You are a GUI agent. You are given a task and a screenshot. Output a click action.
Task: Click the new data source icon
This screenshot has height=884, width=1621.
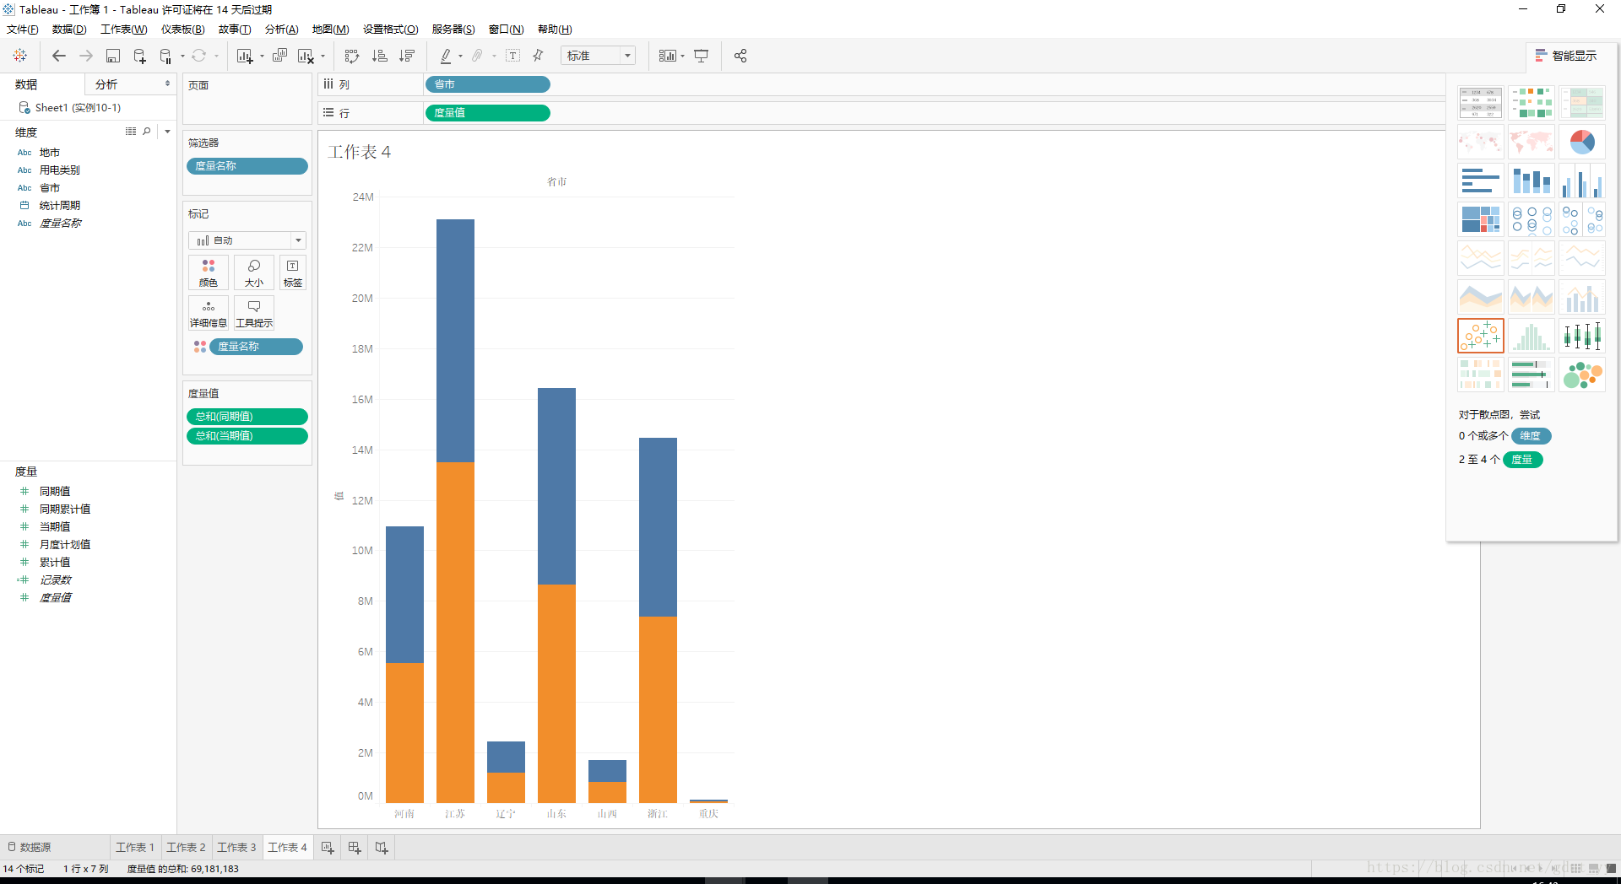(x=139, y=56)
